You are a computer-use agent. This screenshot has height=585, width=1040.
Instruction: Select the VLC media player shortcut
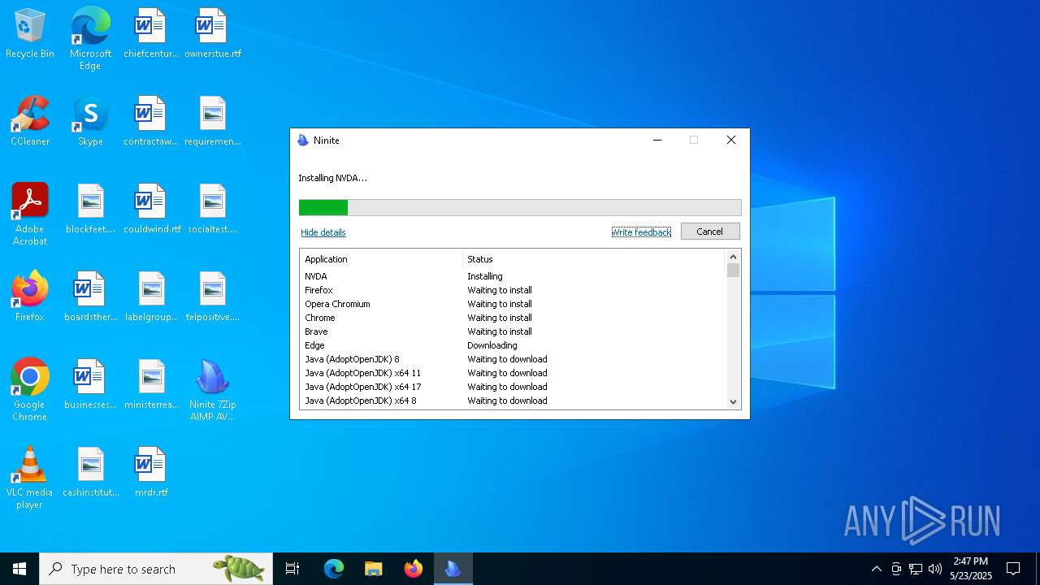click(30, 478)
